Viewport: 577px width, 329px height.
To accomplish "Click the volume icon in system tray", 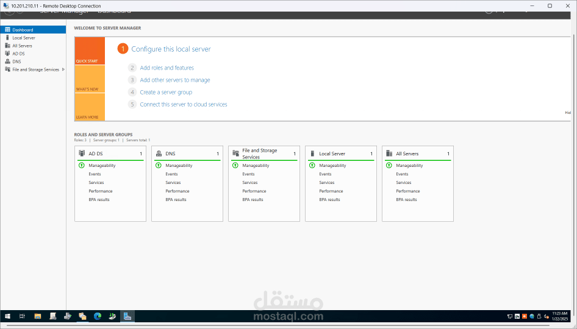I will tap(547, 316).
